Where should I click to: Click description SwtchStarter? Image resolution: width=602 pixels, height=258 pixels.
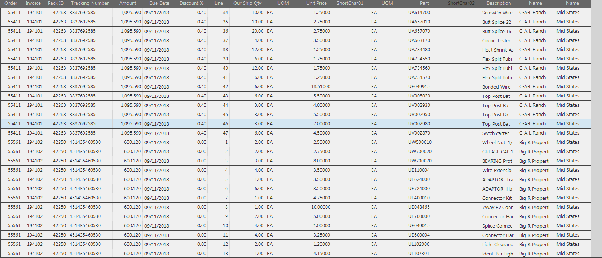[x=496, y=133]
